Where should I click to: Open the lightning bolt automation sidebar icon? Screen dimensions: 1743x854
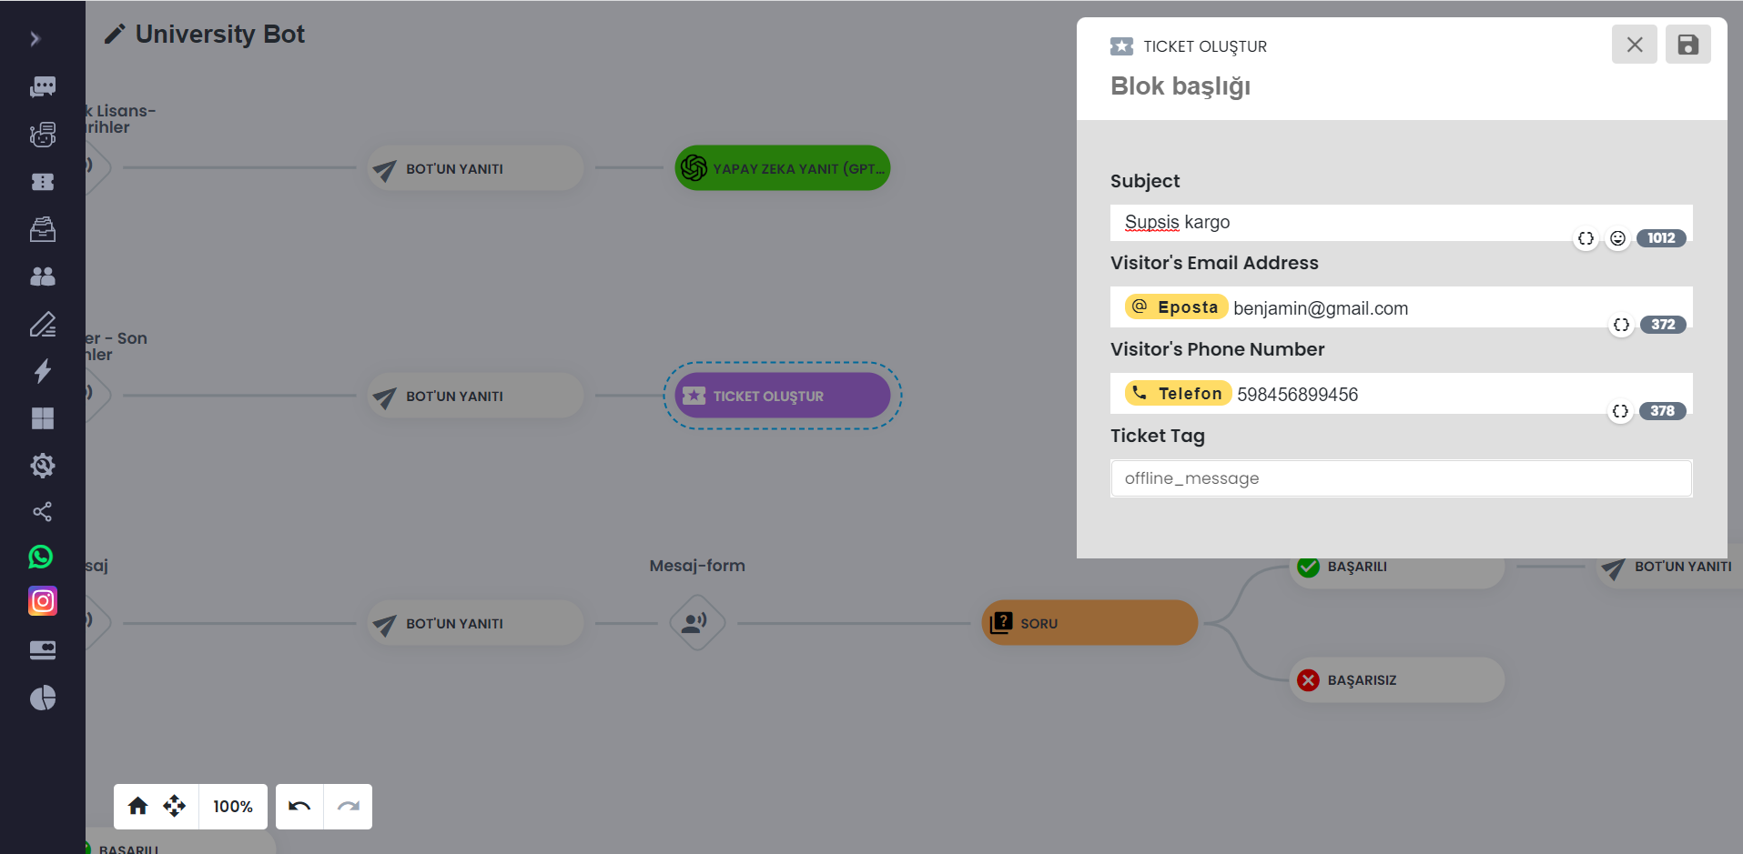coord(43,371)
